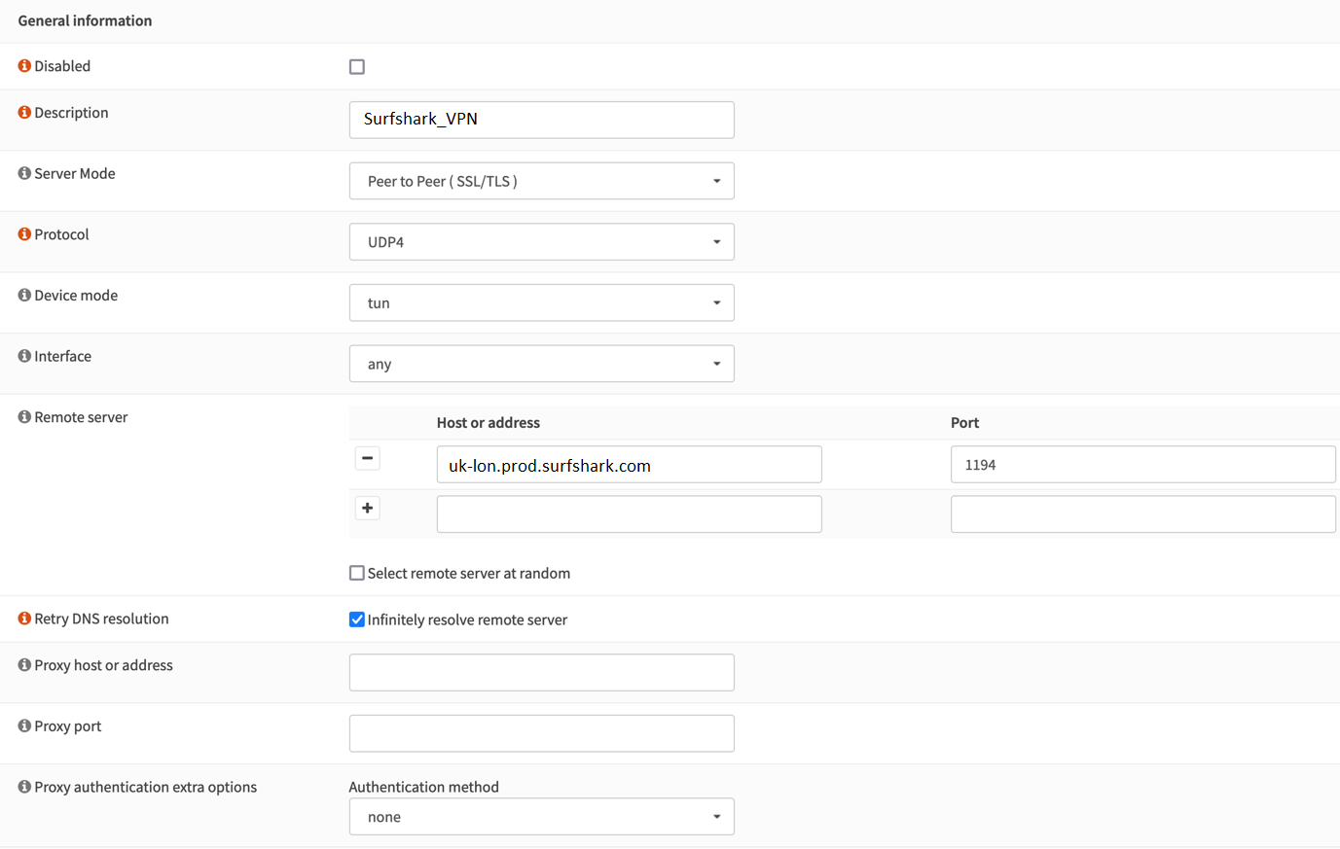Enable Select remote server at random
Screen dimensions: 1340x849
point(357,574)
